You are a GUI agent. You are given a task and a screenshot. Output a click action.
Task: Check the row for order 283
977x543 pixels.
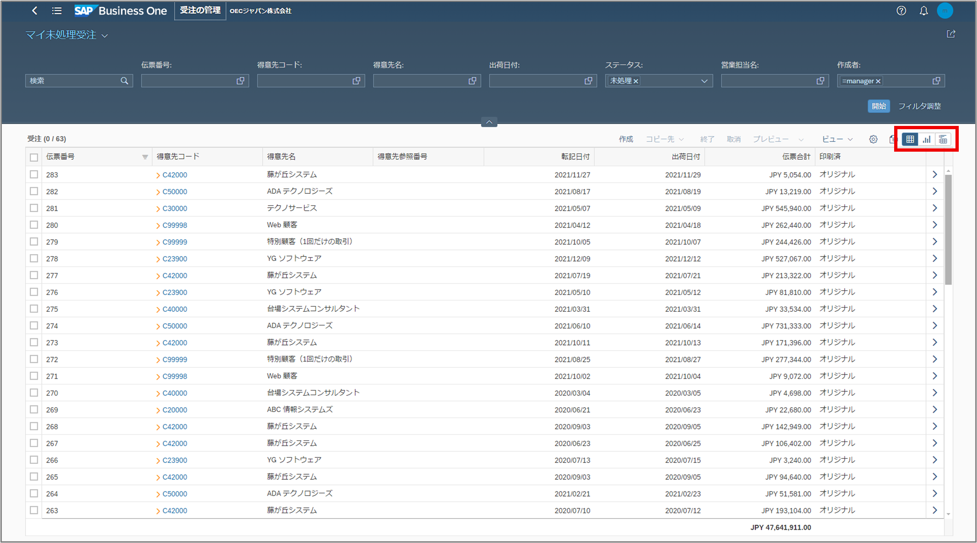coord(34,175)
